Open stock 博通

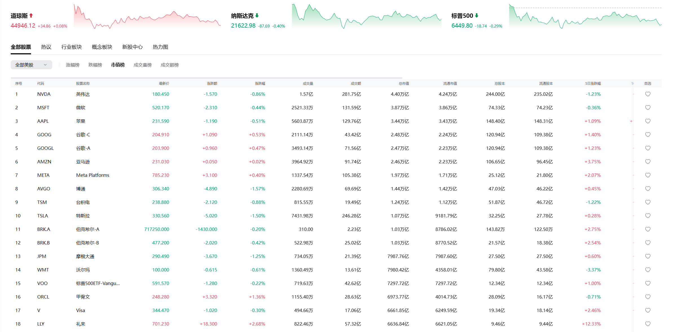point(81,189)
